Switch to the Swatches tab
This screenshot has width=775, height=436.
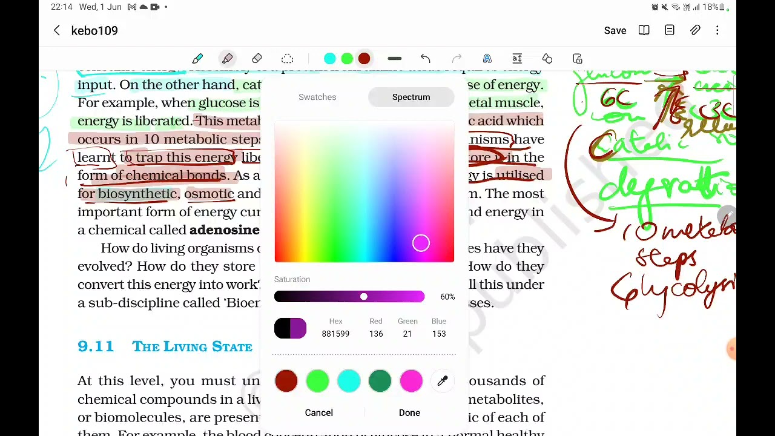[x=317, y=97]
